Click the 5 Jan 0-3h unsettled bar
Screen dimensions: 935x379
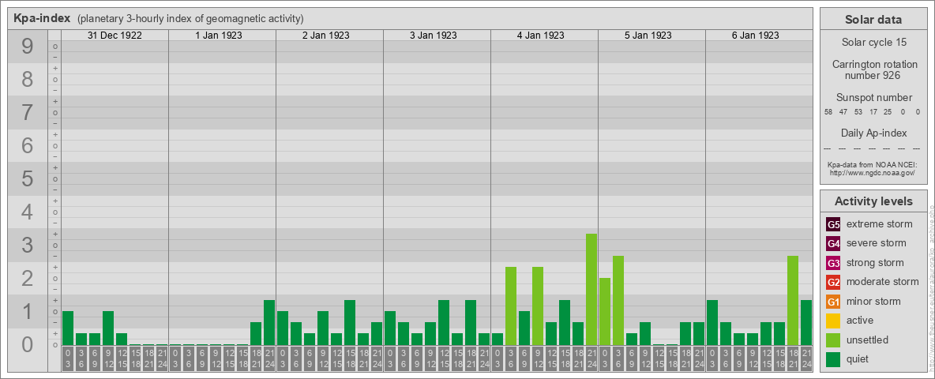(605, 312)
